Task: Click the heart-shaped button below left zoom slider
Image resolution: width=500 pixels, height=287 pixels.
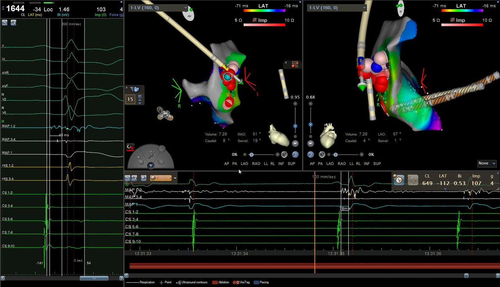Action: point(295,143)
